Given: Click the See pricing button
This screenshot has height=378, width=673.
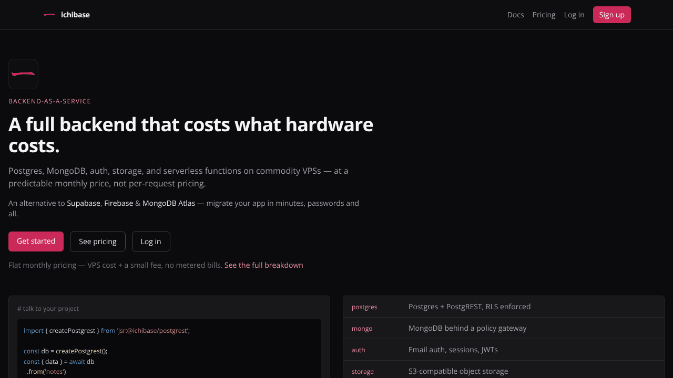Looking at the screenshot, I should point(98,241).
